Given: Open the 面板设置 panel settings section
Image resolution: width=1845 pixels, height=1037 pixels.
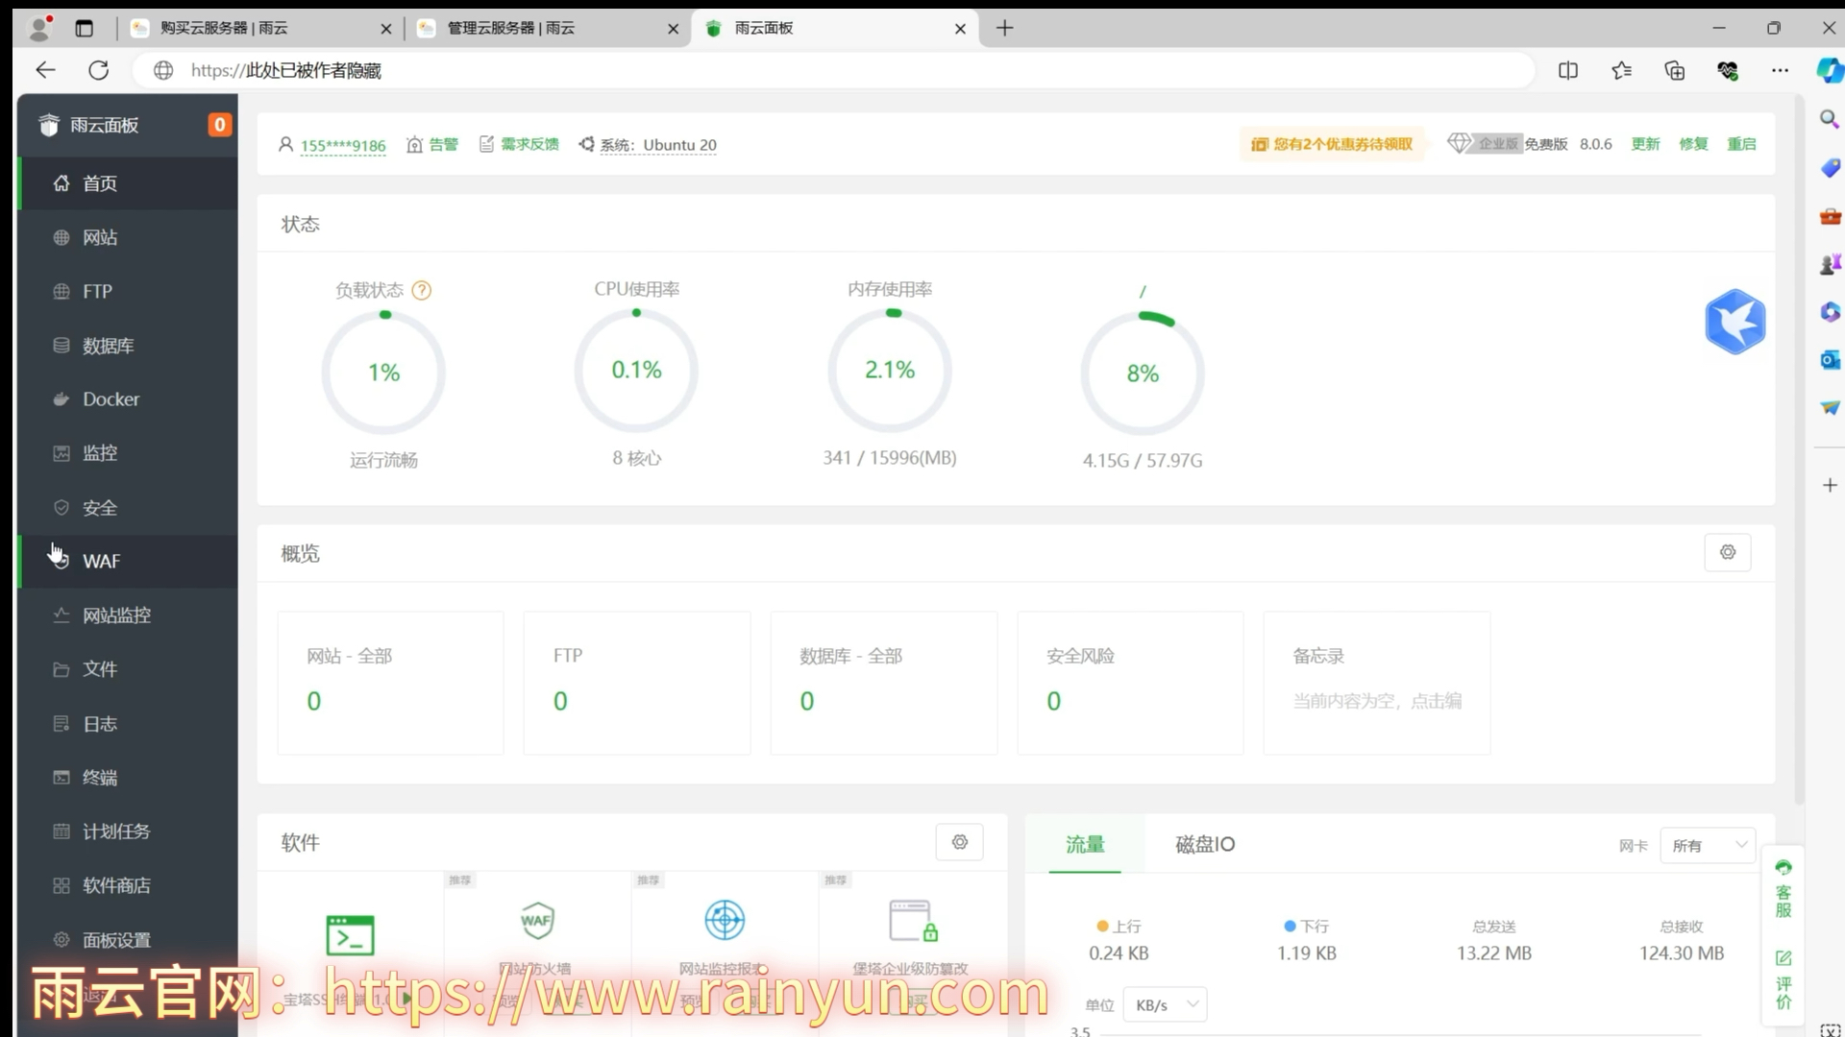Looking at the screenshot, I should [x=127, y=939].
